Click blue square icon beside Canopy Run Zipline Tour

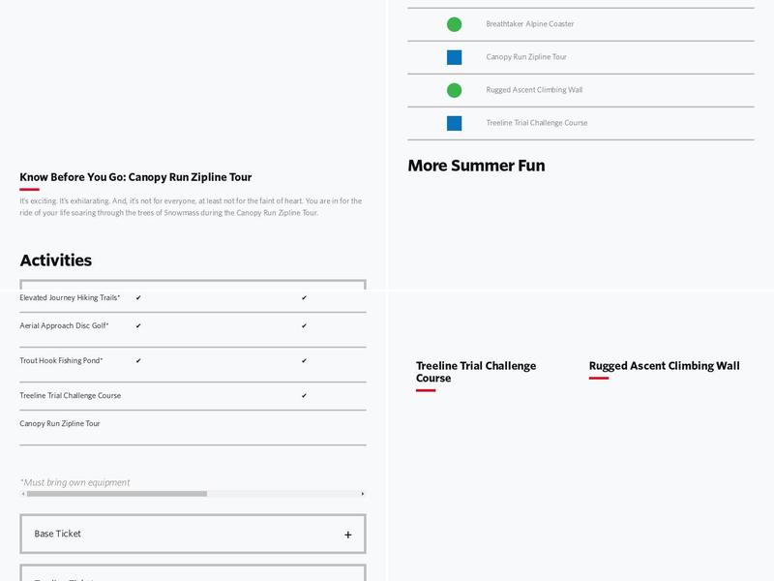pos(454,57)
